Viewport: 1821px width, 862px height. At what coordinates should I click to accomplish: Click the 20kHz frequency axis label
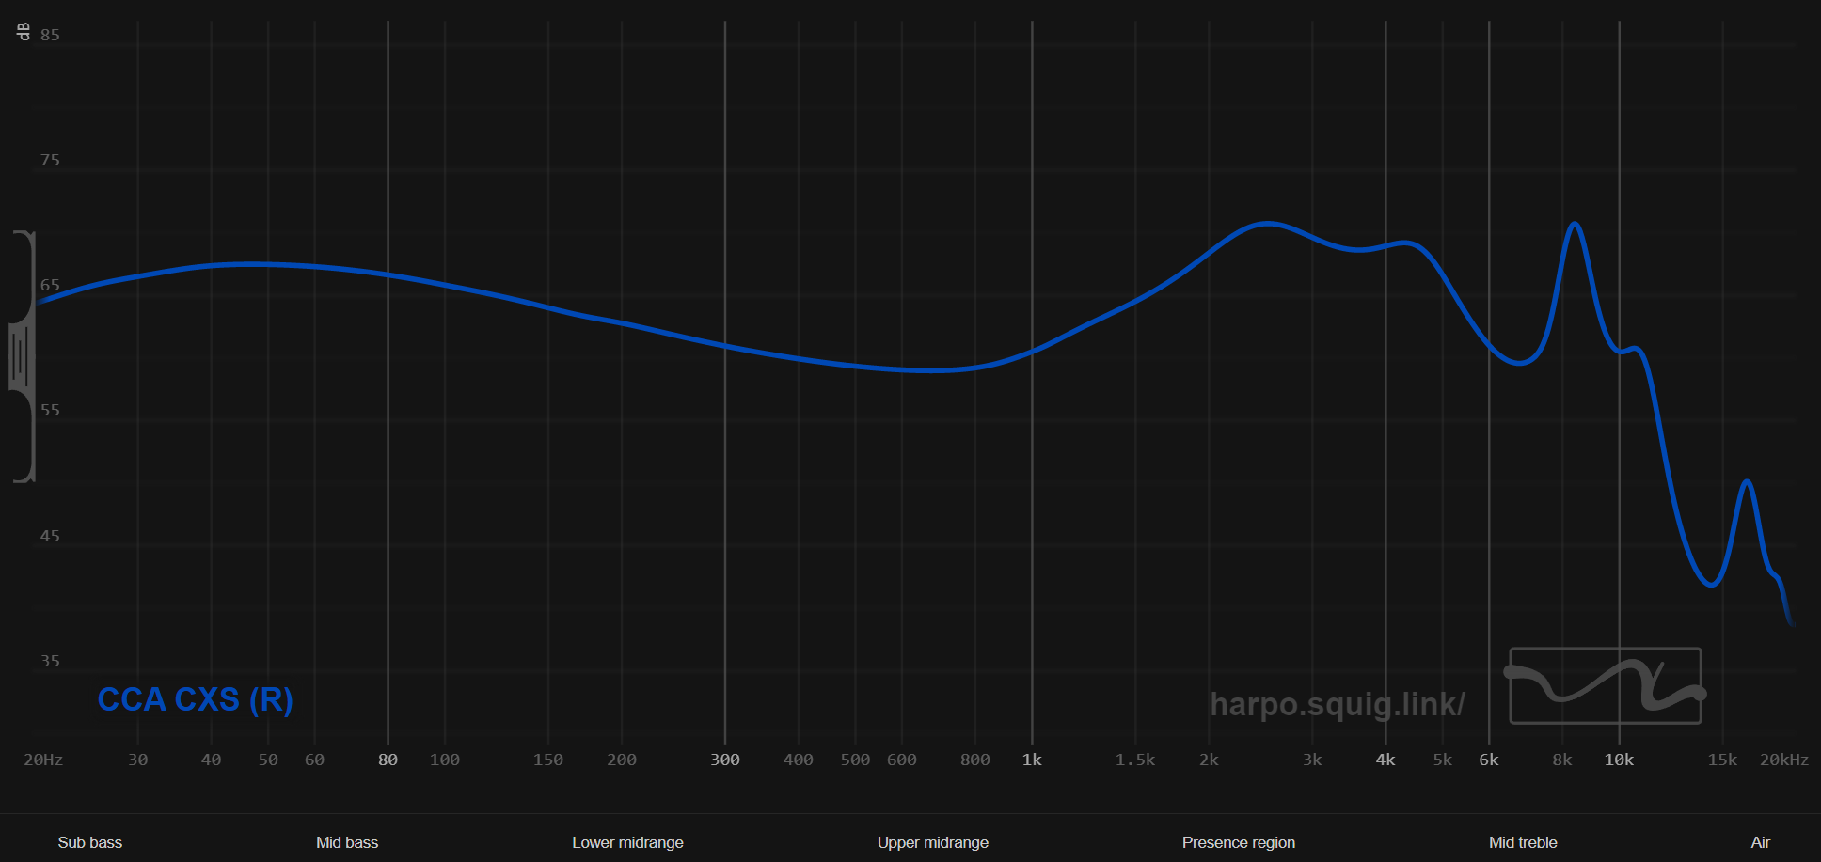[1783, 760]
